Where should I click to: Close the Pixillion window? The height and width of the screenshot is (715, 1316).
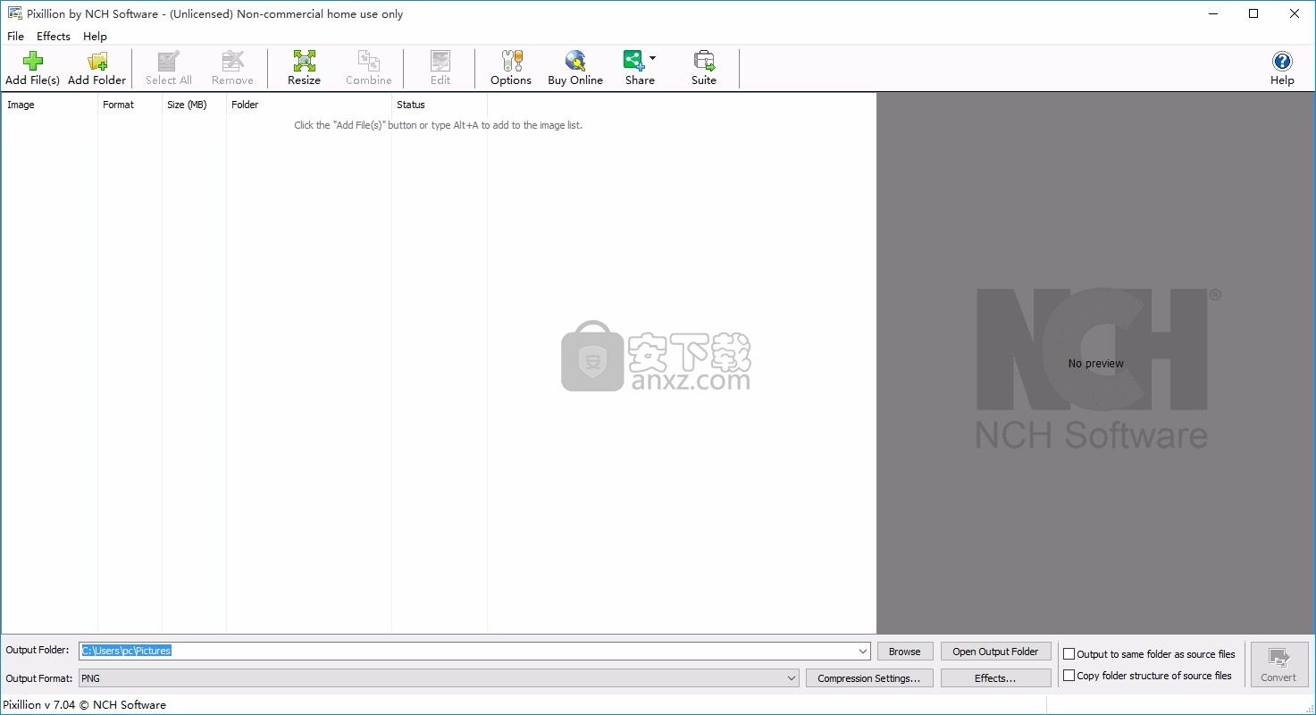(1295, 13)
